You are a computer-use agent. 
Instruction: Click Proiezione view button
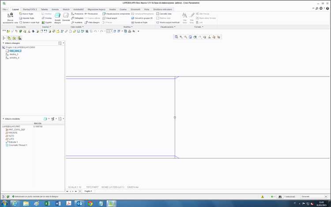(77, 14)
